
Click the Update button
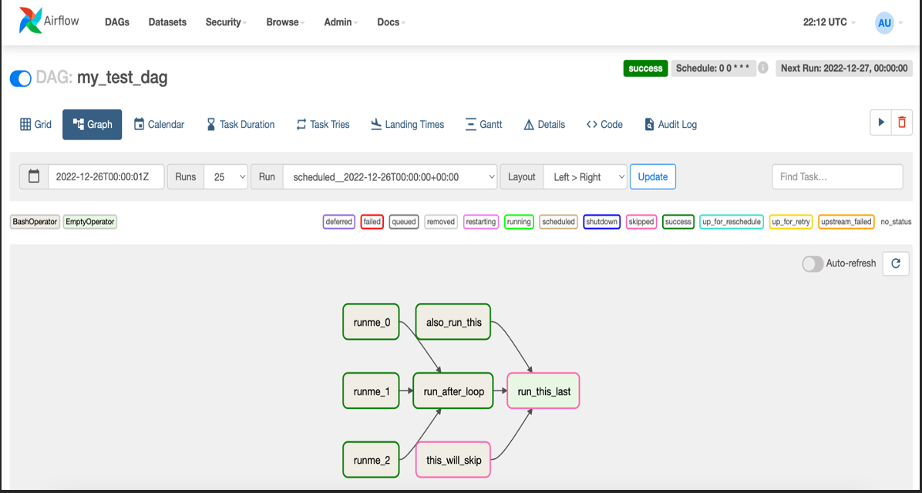pos(652,176)
